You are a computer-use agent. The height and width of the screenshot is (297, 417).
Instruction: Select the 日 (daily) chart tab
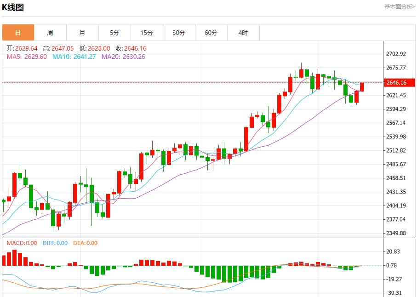coord(18,33)
